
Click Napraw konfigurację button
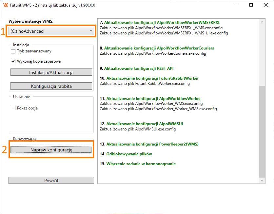[51, 150]
